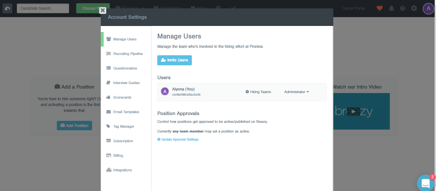Click the help question mark icon
Screen dimensions: 436x191
pyautogui.click(x=402, y=8)
